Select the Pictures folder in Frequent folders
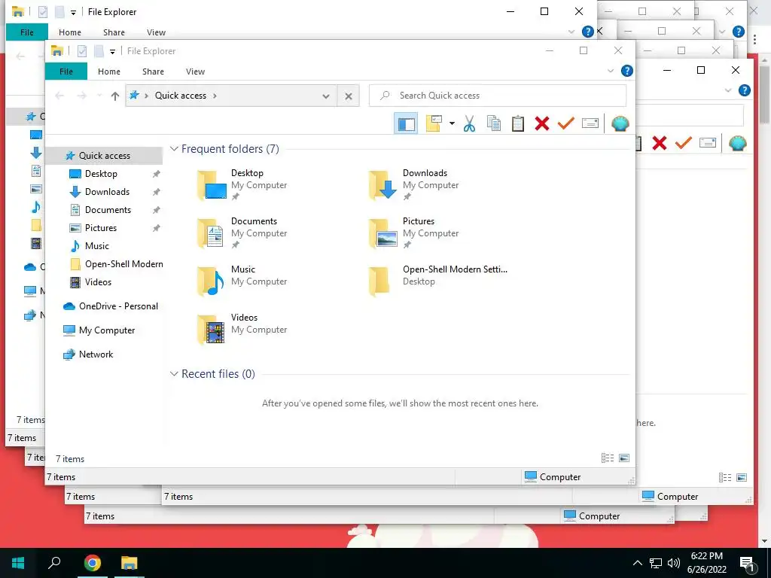Viewport: 771px width, 578px height. (415, 233)
